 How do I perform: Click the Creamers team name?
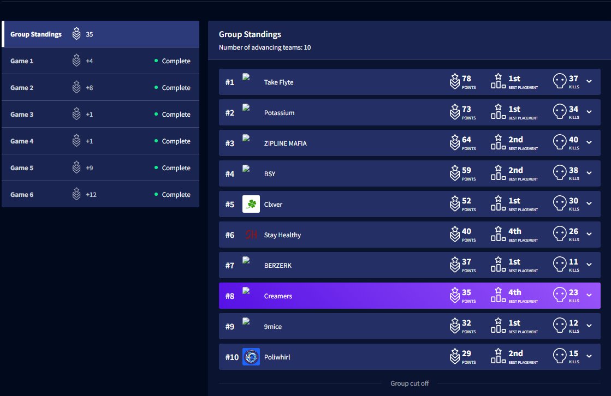coord(278,296)
